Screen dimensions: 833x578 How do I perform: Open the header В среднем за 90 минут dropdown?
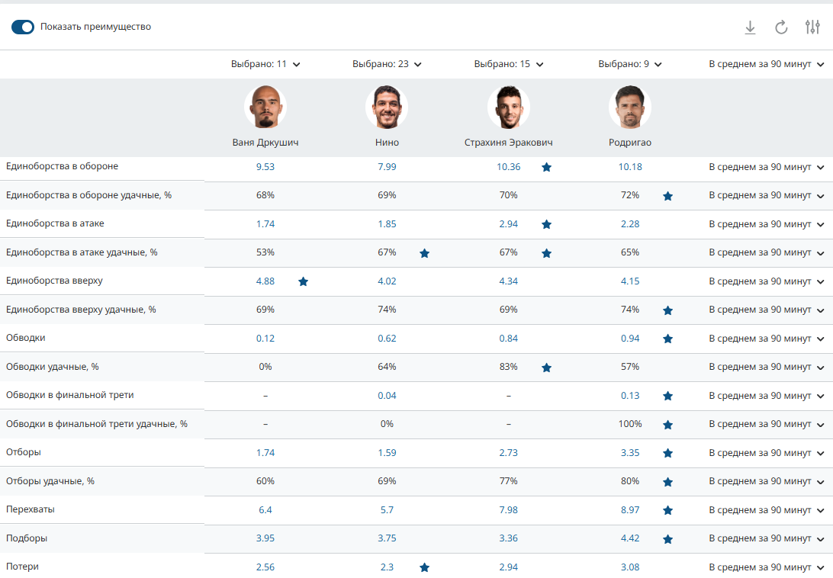click(767, 65)
